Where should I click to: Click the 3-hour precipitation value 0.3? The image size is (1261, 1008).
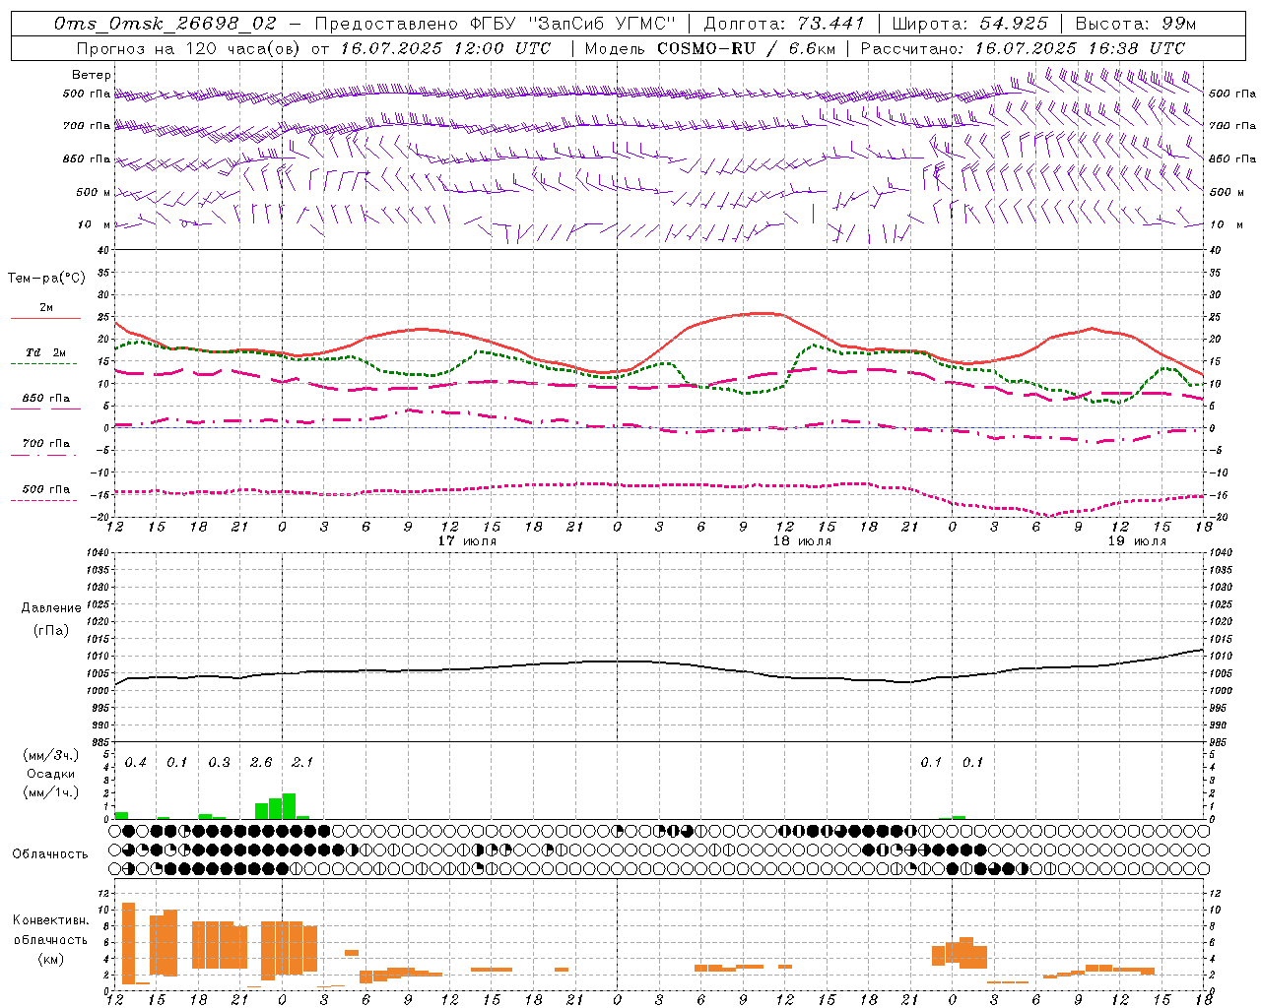219,763
